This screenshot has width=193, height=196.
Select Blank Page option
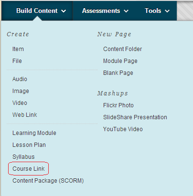point(118,73)
